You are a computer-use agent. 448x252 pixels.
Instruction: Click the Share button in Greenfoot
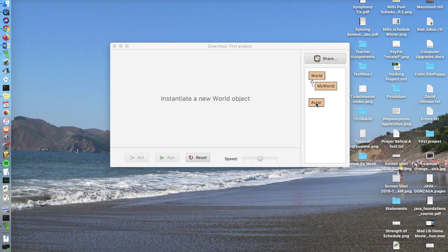pos(325,58)
